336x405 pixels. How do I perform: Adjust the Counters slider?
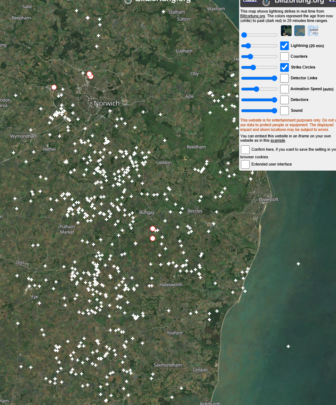[259, 57]
